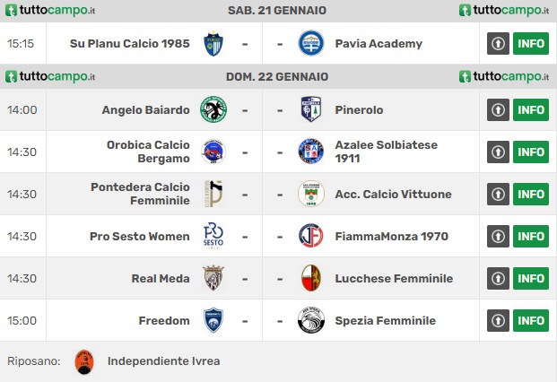
Task: Click the Real Meda crest icon
Action: click(x=213, y=278)
